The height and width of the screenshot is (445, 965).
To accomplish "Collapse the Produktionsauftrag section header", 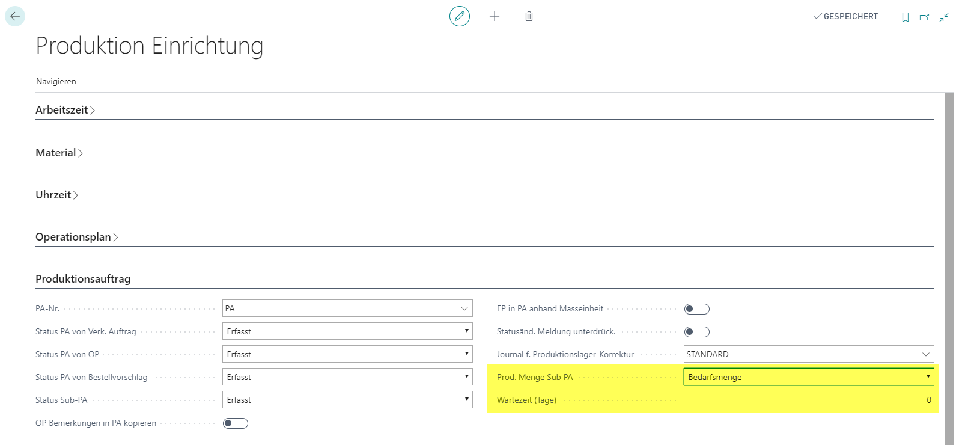I will click(x=83, y=279).
